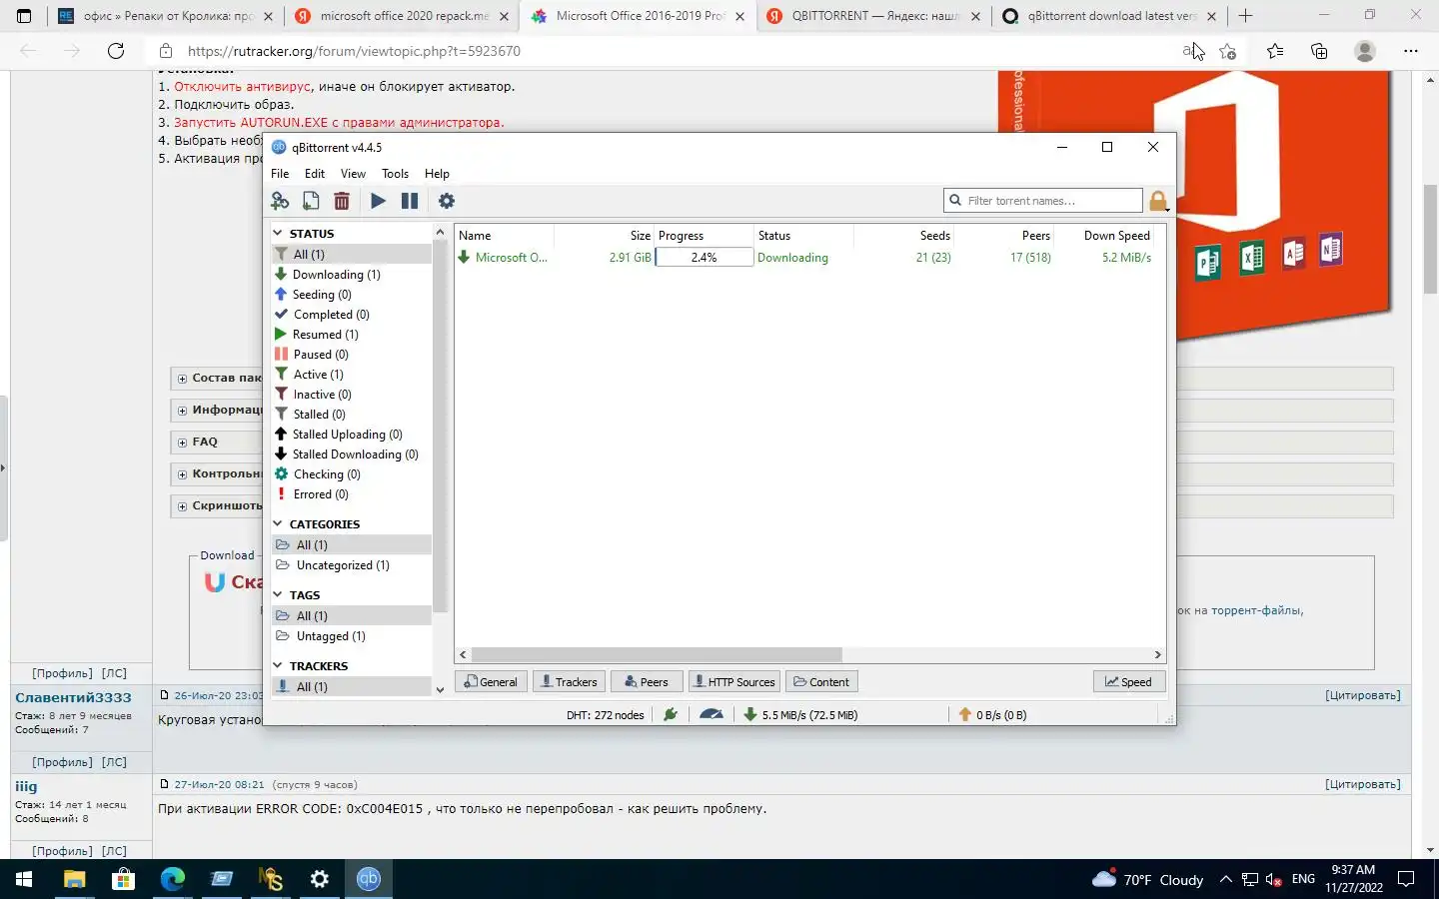Collapse the TRACKERS section
This screenshot has width=1439, height=899.
(278, 665)
